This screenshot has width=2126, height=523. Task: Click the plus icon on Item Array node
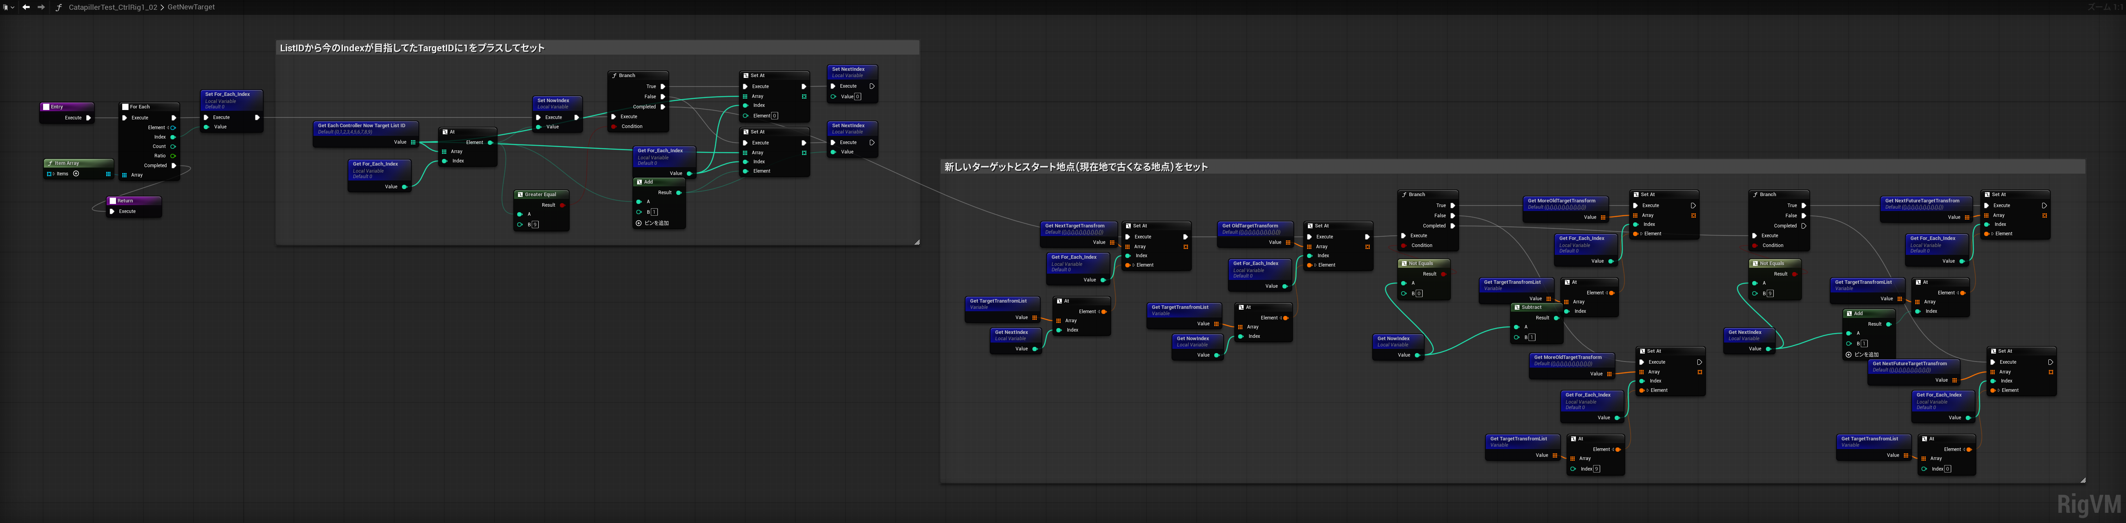(x=76, y=174)
